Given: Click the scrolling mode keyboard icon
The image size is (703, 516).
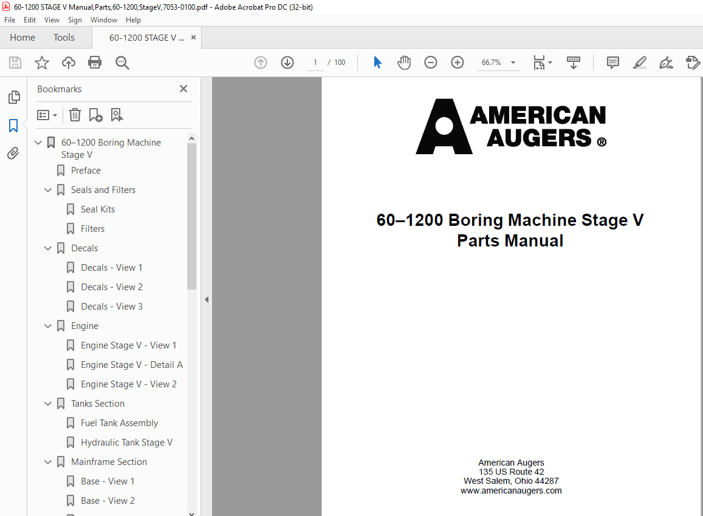Looking at the screenshot, I should pos(574,63).
